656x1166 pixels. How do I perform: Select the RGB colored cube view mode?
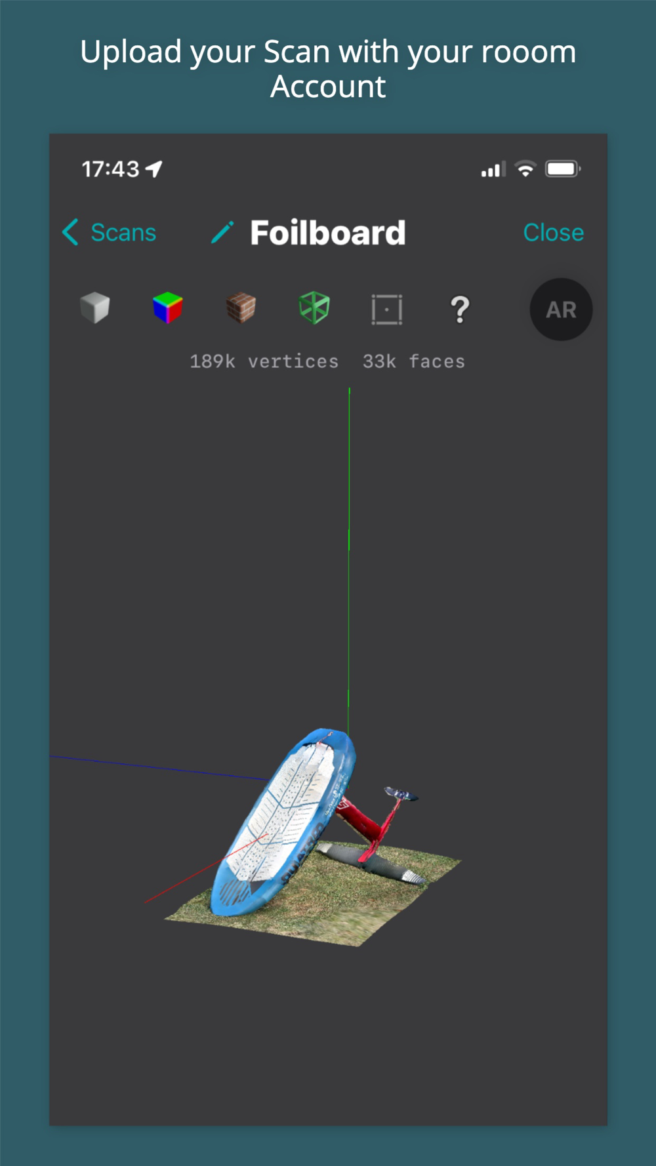pyautogui.click(x=168, y=308)
